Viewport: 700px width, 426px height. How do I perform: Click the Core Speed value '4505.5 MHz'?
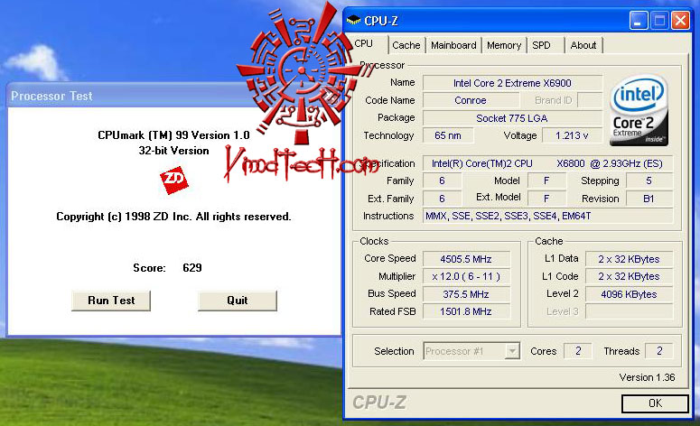466,259
